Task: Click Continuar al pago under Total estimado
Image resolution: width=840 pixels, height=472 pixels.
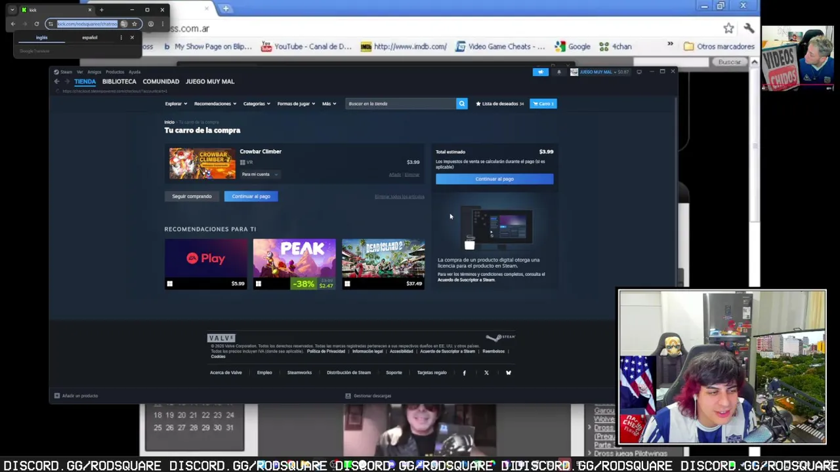Action: (x=494, y=179)
